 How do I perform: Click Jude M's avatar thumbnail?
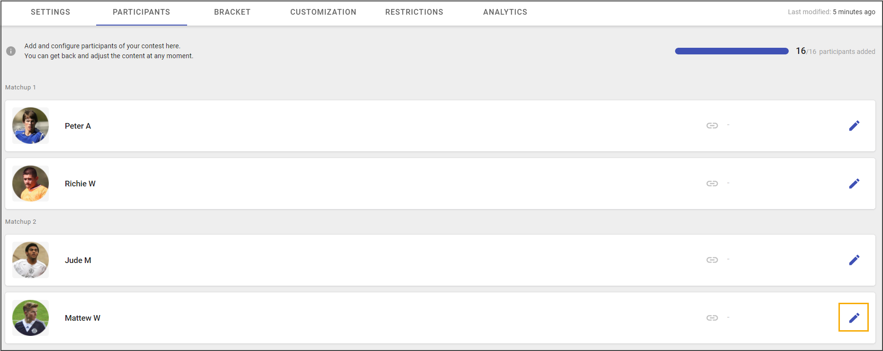tap(30, 260)
